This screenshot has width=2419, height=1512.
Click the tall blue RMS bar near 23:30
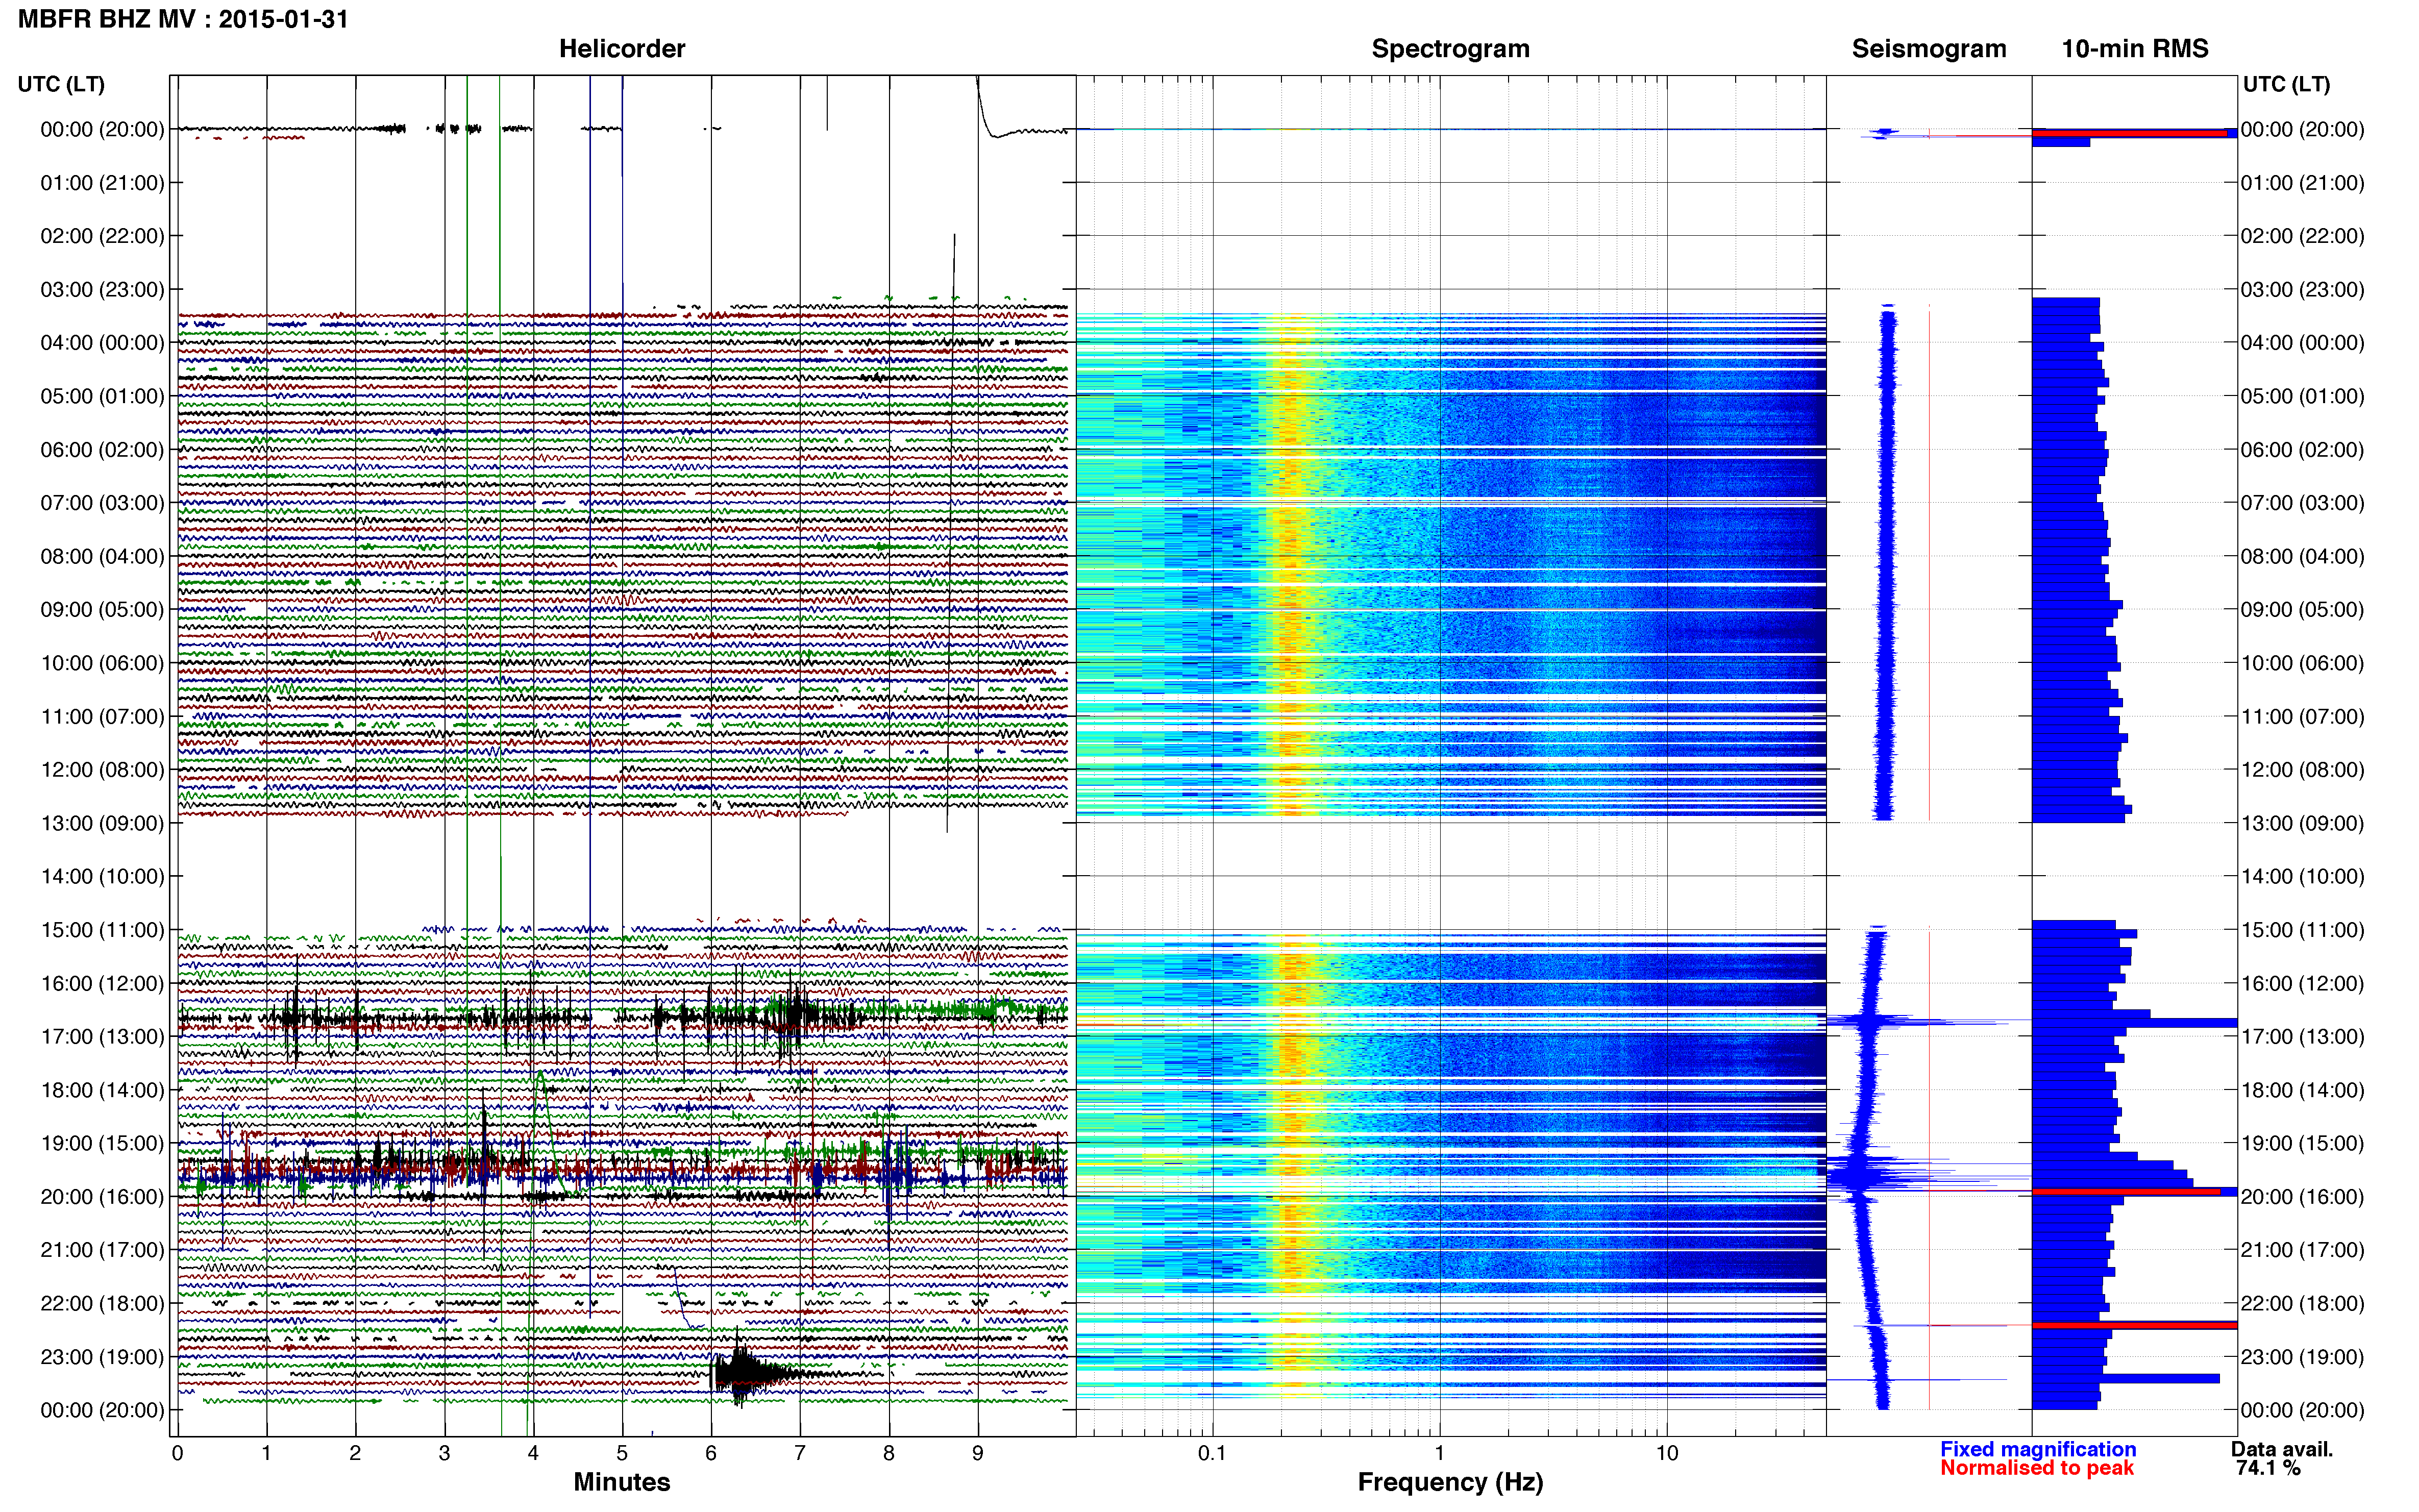point(2125,1379)
